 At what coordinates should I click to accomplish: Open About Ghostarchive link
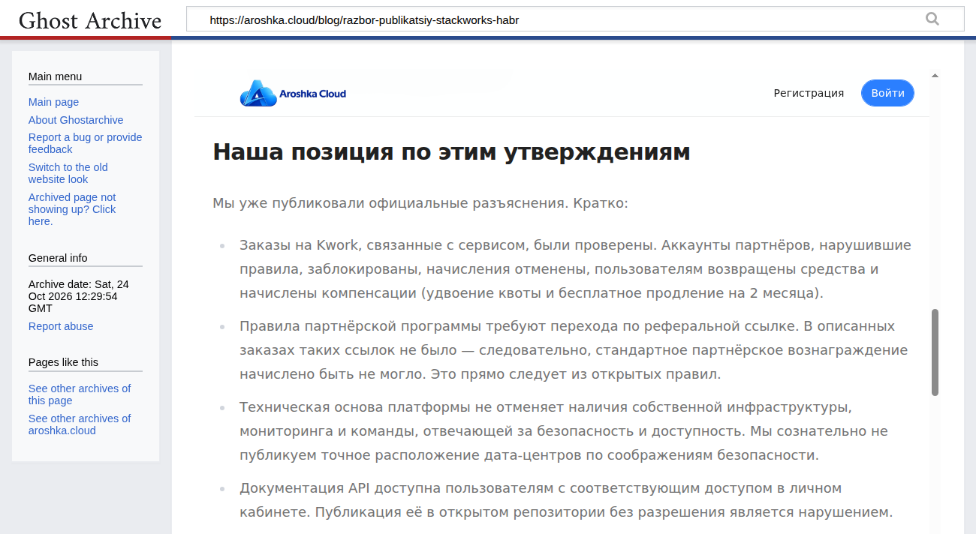point(76,120)
